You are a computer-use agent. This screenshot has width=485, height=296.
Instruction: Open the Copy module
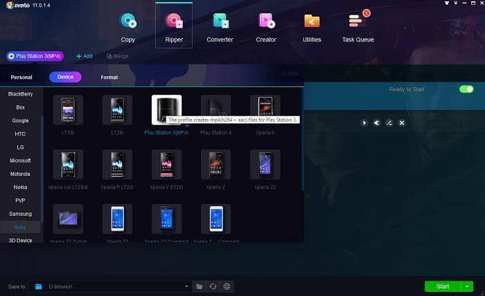click(128, 28)
